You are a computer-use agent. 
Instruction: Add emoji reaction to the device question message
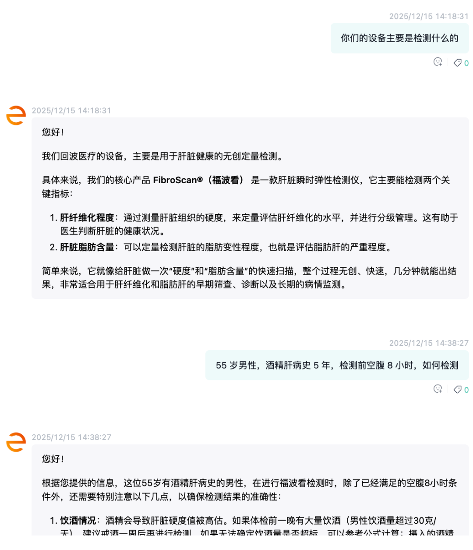click(438, 62)
